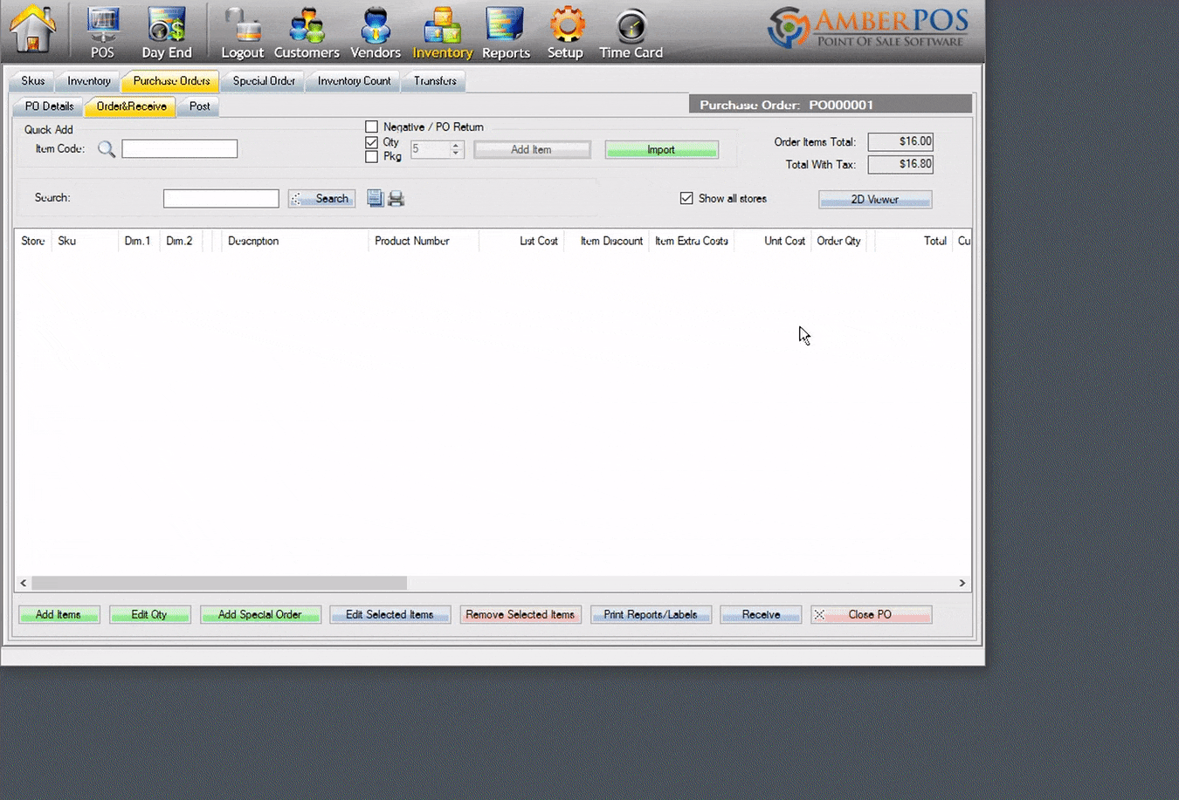Screen dimensions: 1179x800
Task: Click the green Import button
Action: pos(662,150)
